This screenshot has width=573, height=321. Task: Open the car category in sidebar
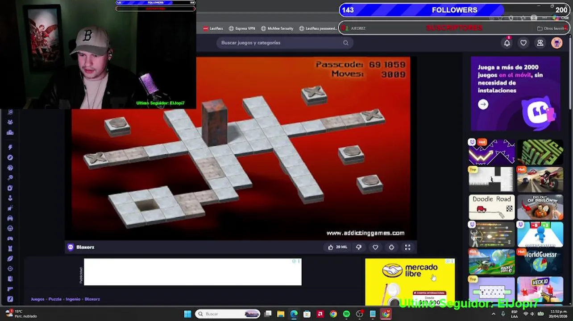click(10, 218)
